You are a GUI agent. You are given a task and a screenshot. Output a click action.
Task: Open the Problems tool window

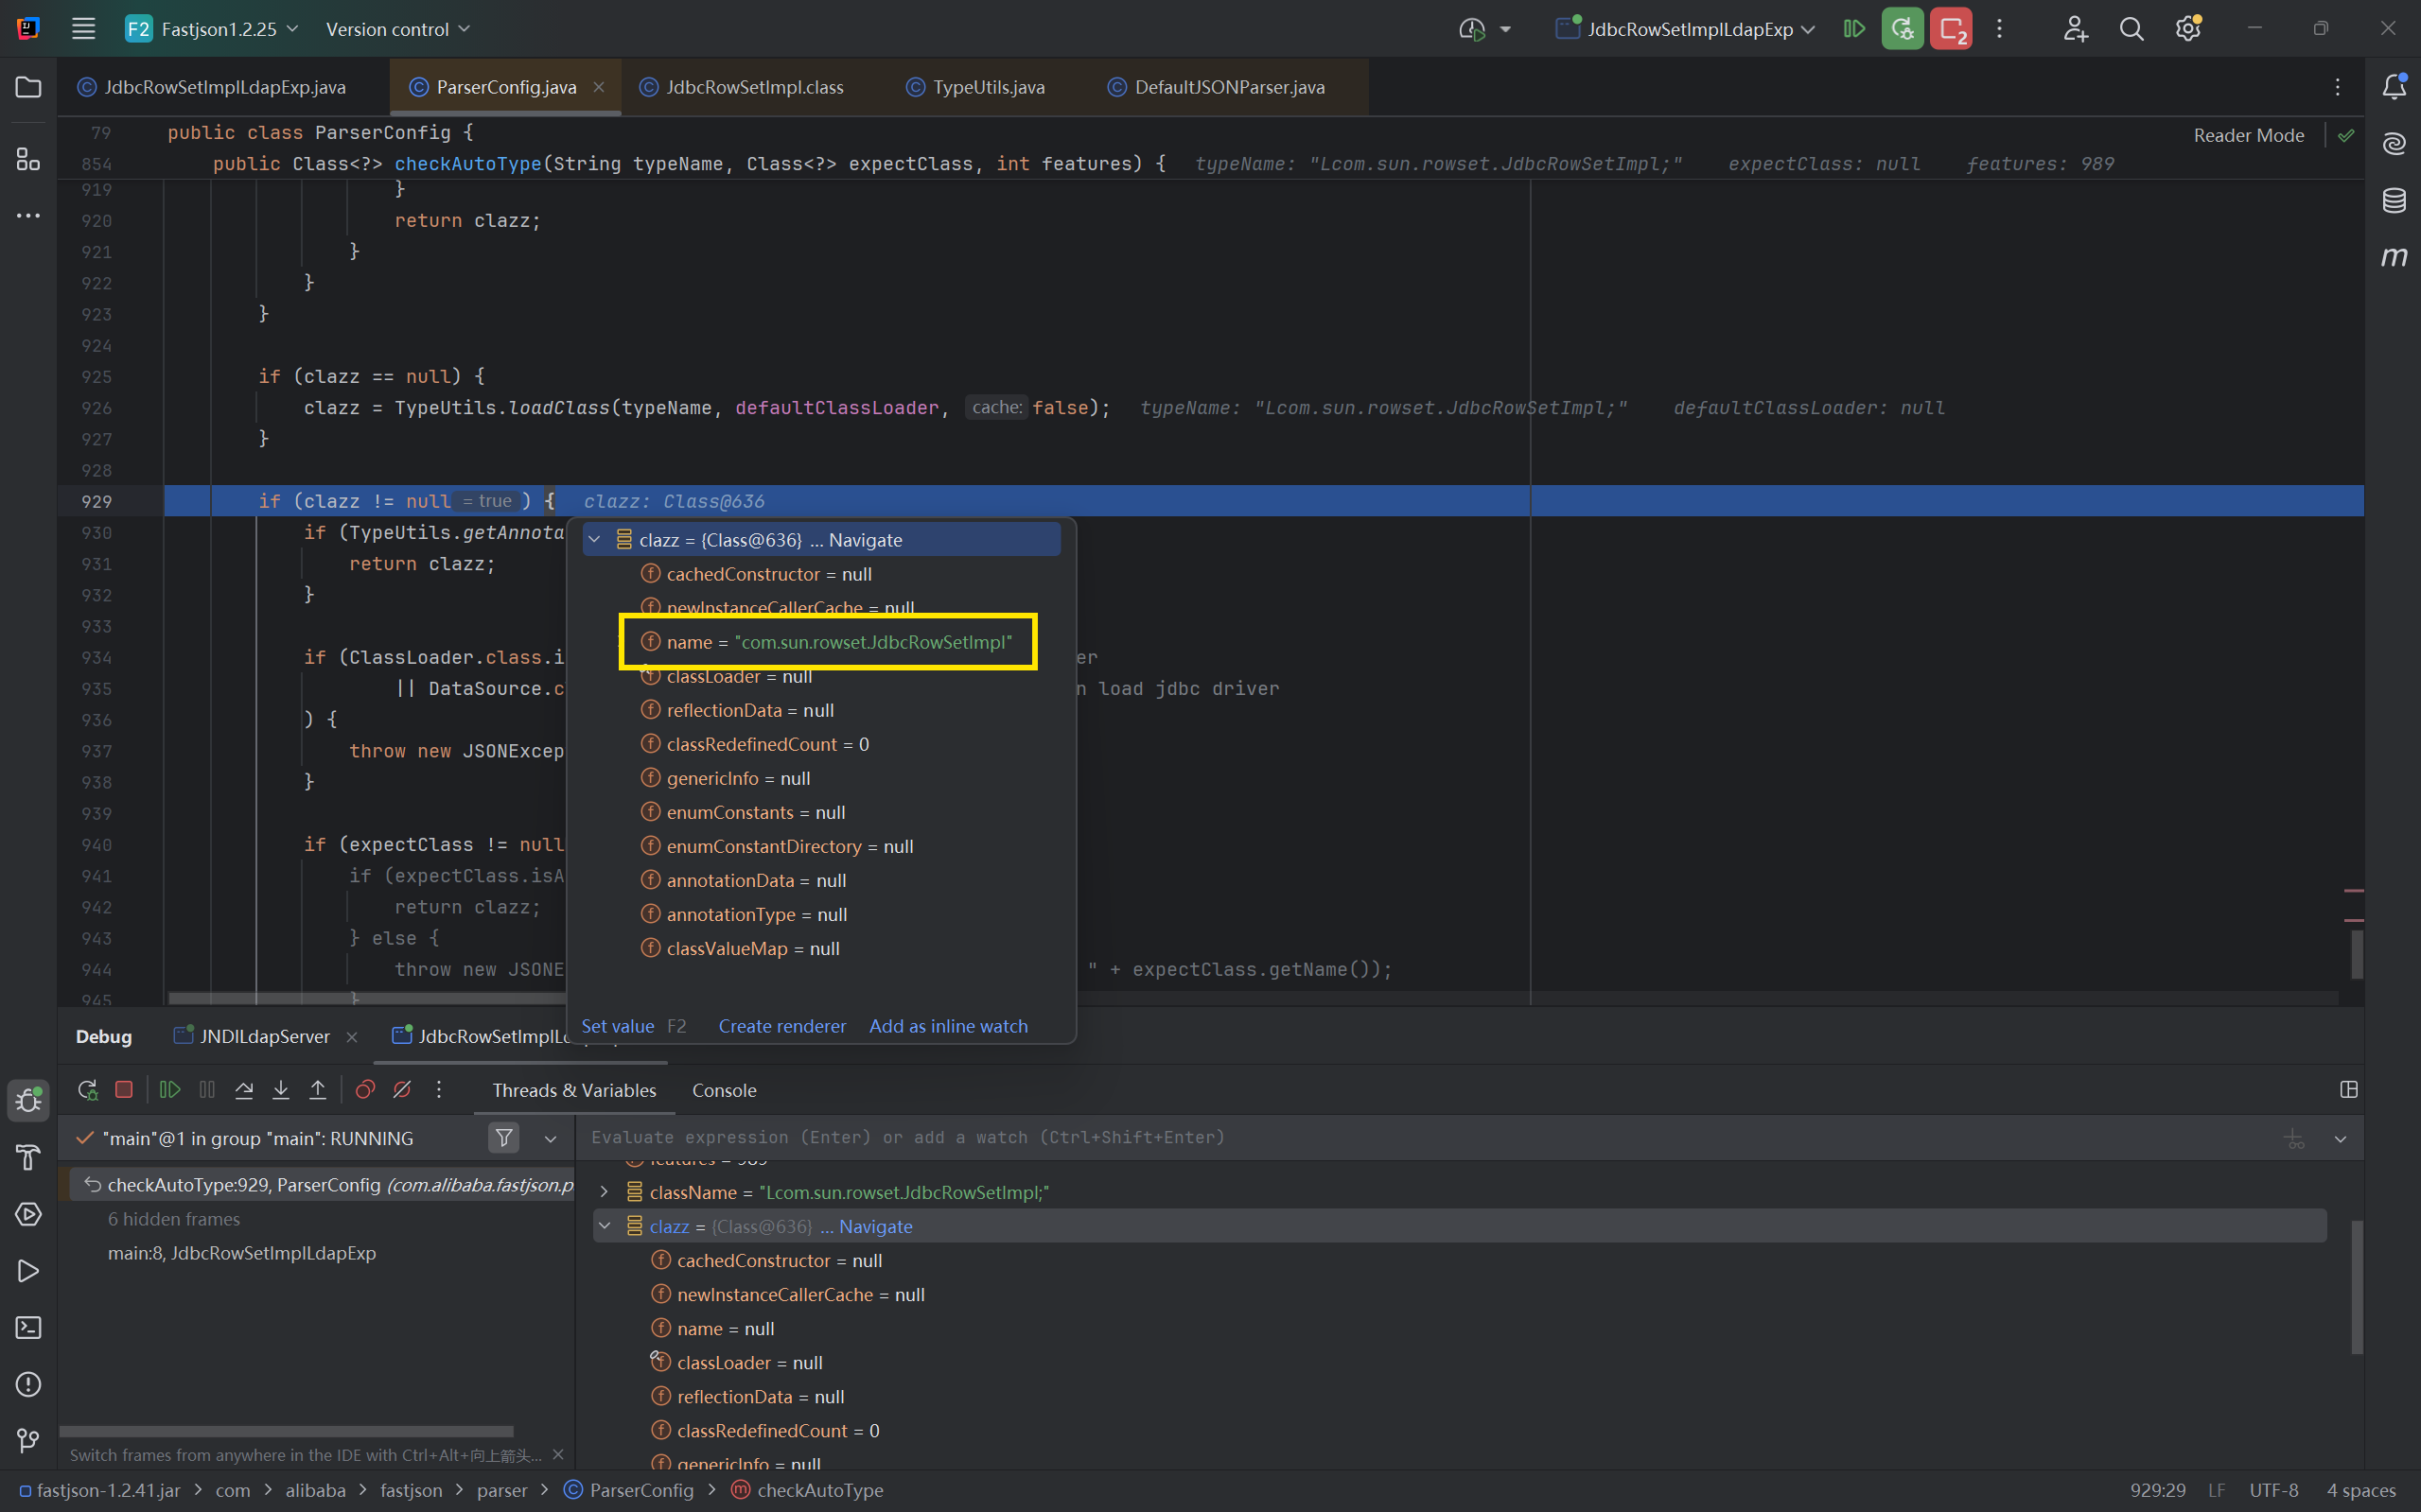(28, 1384)
